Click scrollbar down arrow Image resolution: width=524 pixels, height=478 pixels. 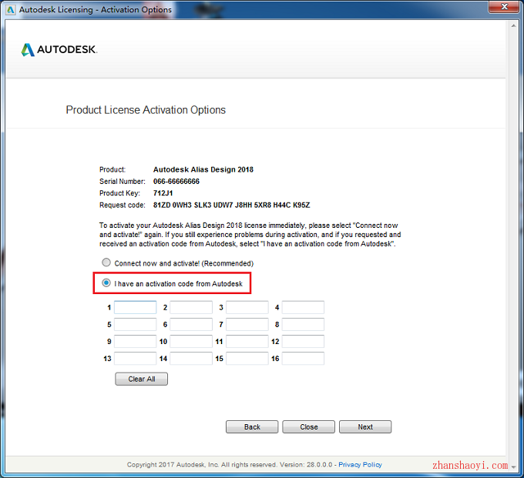pos(514,467)
